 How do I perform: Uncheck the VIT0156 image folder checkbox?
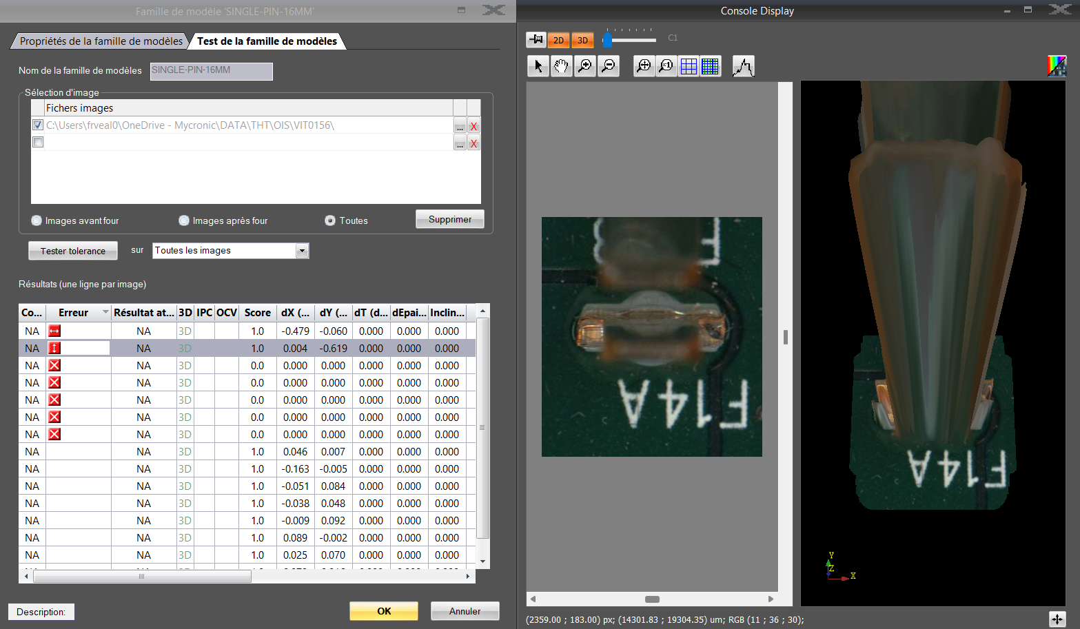(38, 125)
